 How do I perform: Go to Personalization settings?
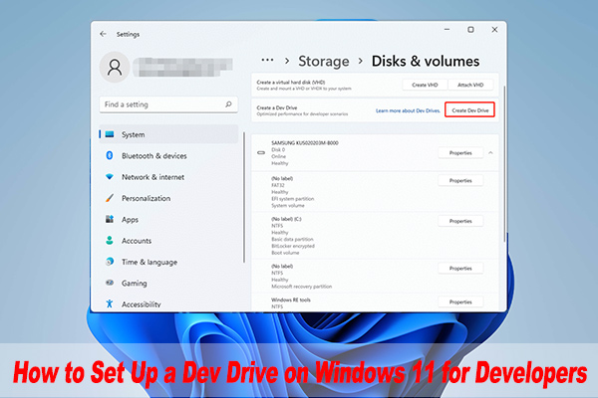[x=168, y=198]
